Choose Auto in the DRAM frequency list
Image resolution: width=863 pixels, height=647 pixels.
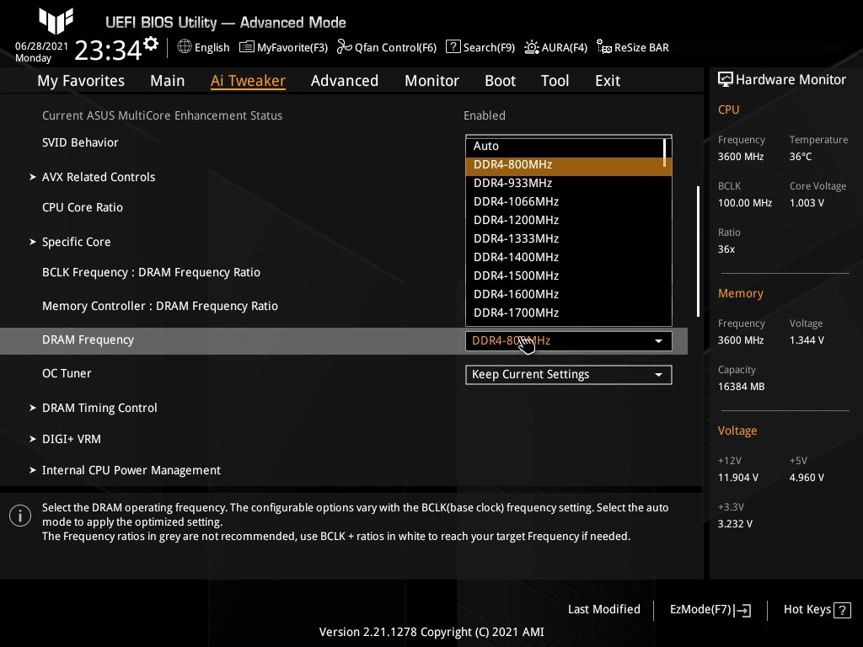tap(486, 146)
